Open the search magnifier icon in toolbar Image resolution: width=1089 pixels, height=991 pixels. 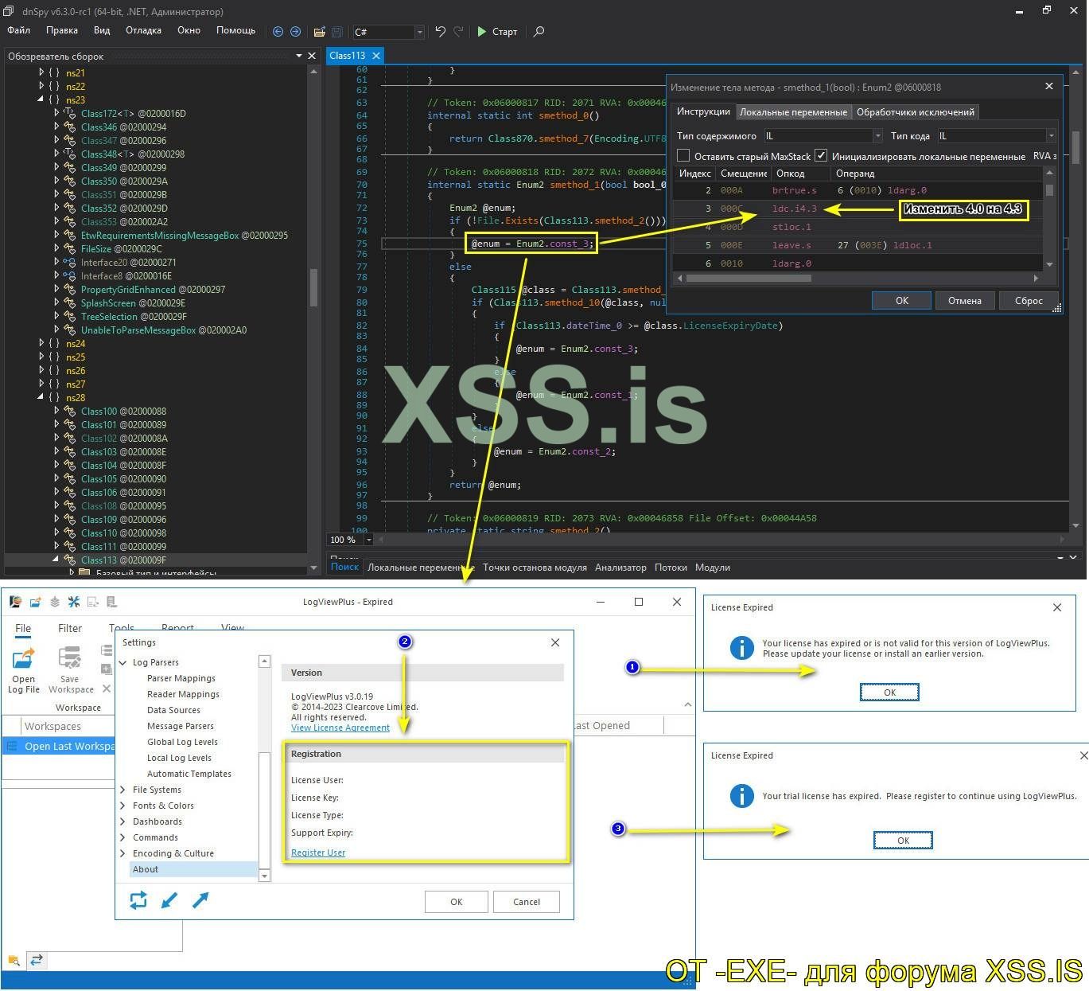click(539, 32)
